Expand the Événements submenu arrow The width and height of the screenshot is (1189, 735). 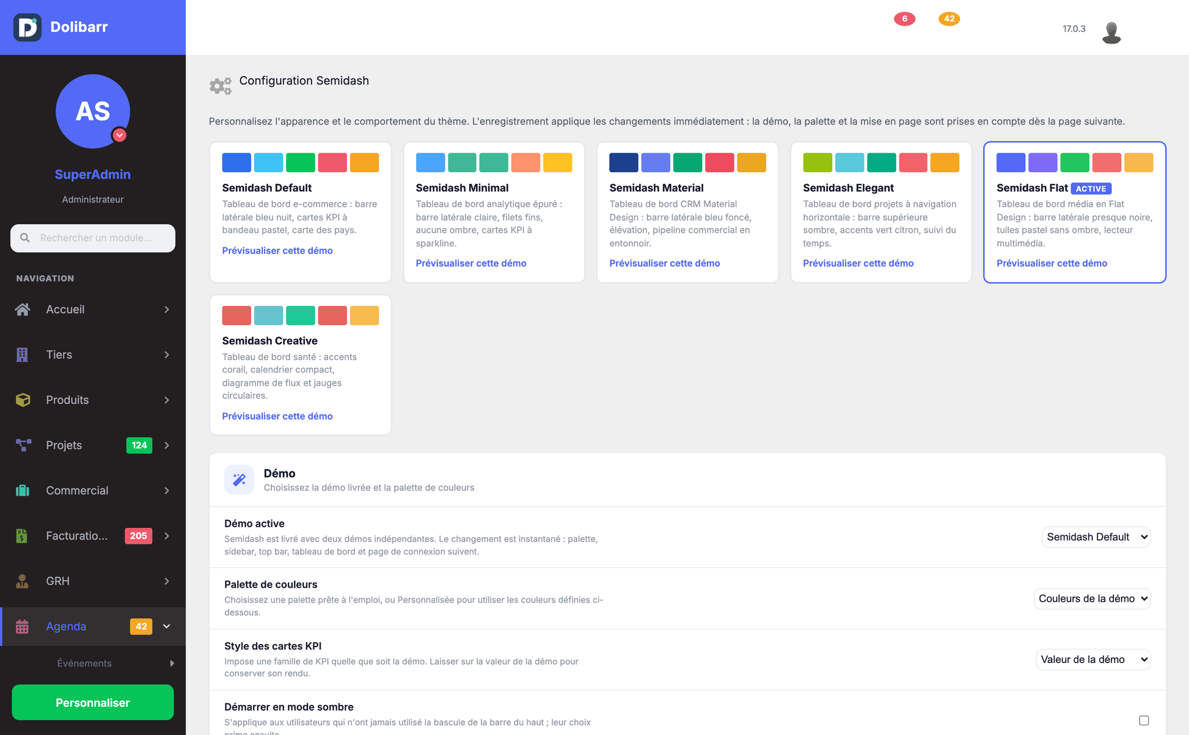[172, 663]
